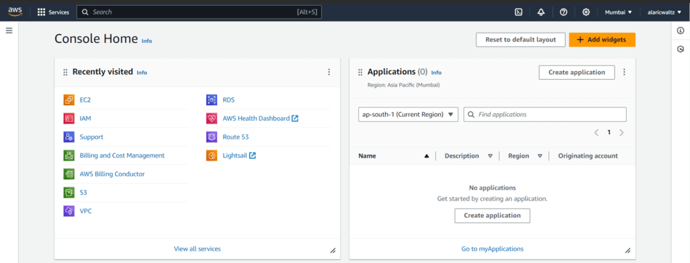The height and width of the screenshot is (263, 690).
Task: Open the Services grid menu
Action: [53, 12]
